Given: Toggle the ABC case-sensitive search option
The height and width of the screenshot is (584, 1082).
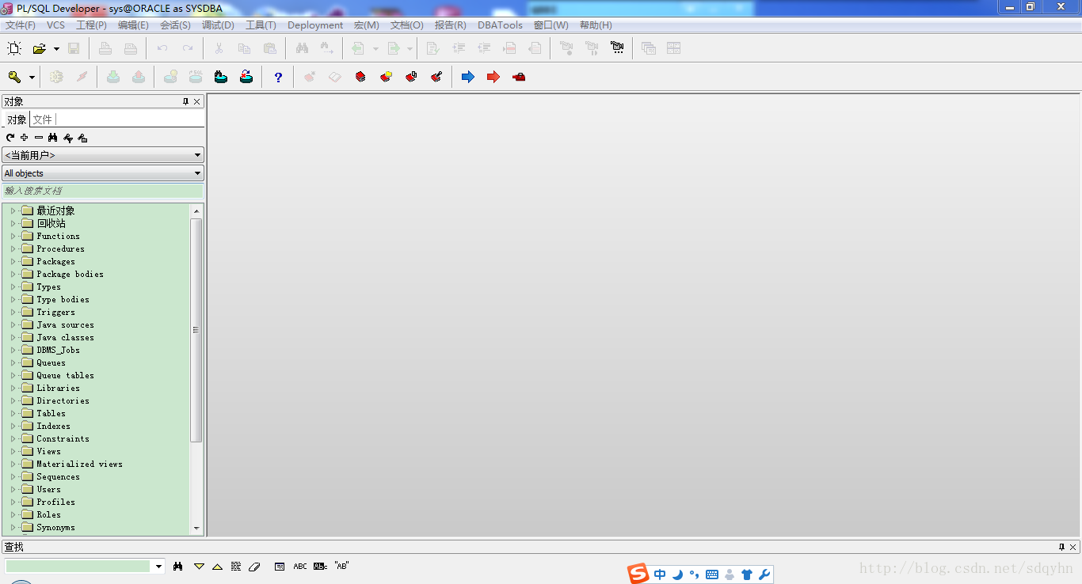Looking at the screenshot, I should point(300,567).
